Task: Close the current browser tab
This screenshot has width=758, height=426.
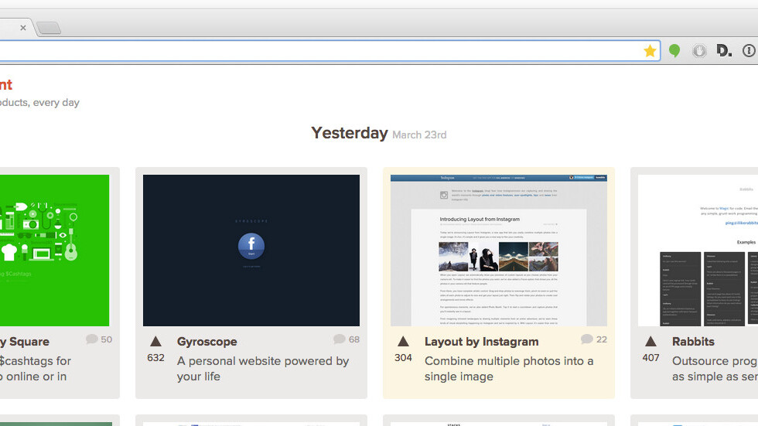Action: pyautogui.click(x=23, y=28)
